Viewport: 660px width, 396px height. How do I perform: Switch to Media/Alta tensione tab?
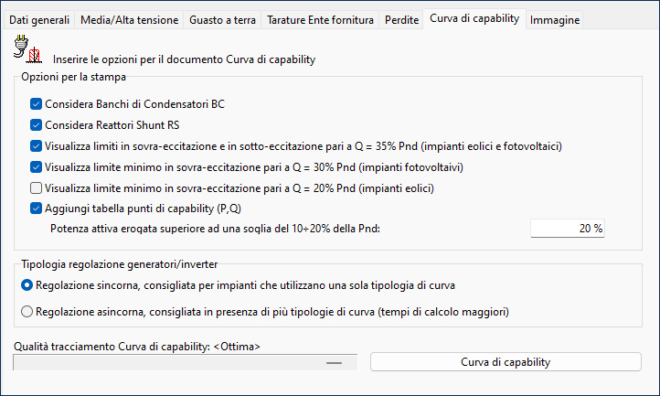coord(129,20)
